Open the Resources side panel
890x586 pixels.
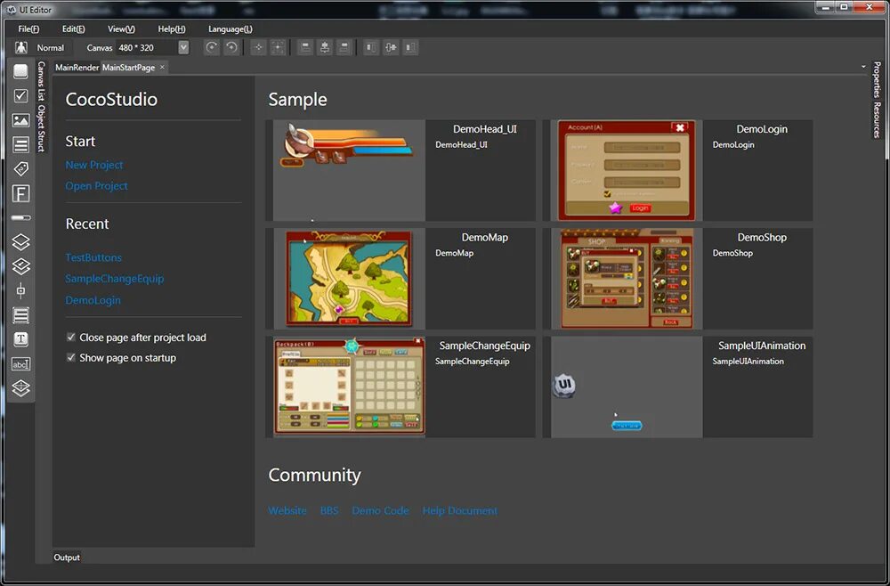pos(877,120)
